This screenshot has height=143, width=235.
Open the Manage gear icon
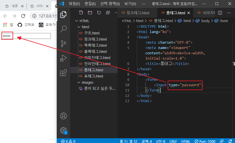pyautogui.click(x=63, y=130)
